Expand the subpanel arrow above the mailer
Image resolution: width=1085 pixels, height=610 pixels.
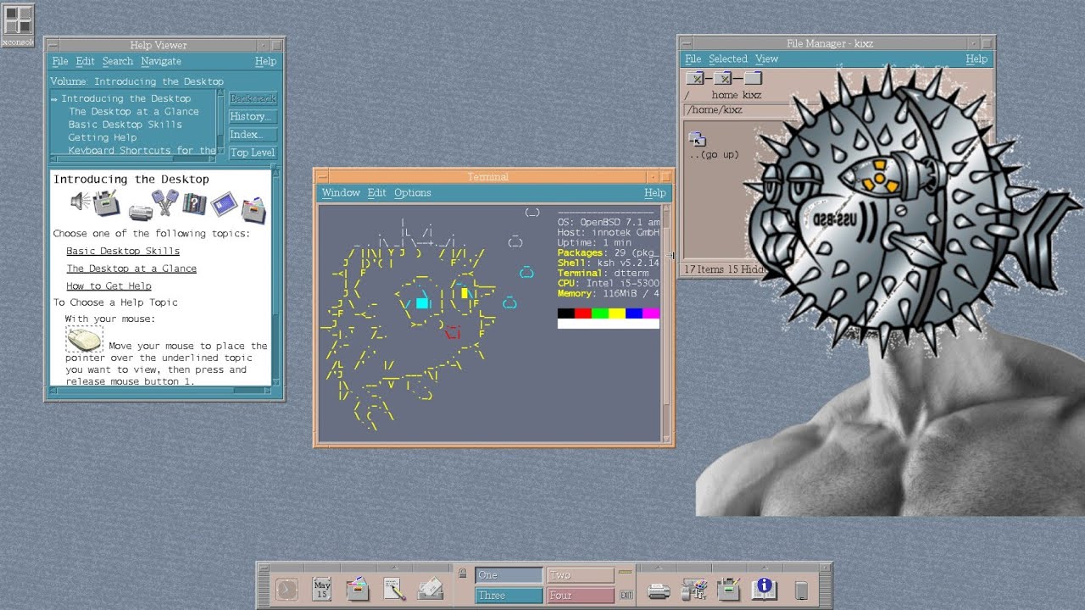coord(393,568)
